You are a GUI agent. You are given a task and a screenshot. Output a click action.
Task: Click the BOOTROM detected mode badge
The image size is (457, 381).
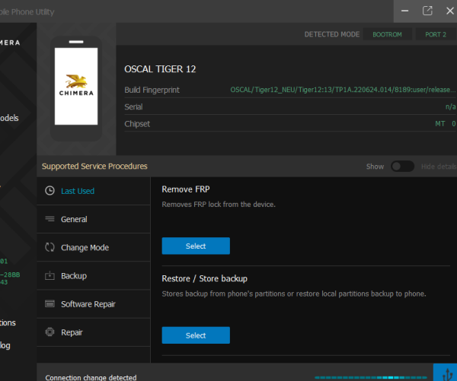click(x=387, y=34)
